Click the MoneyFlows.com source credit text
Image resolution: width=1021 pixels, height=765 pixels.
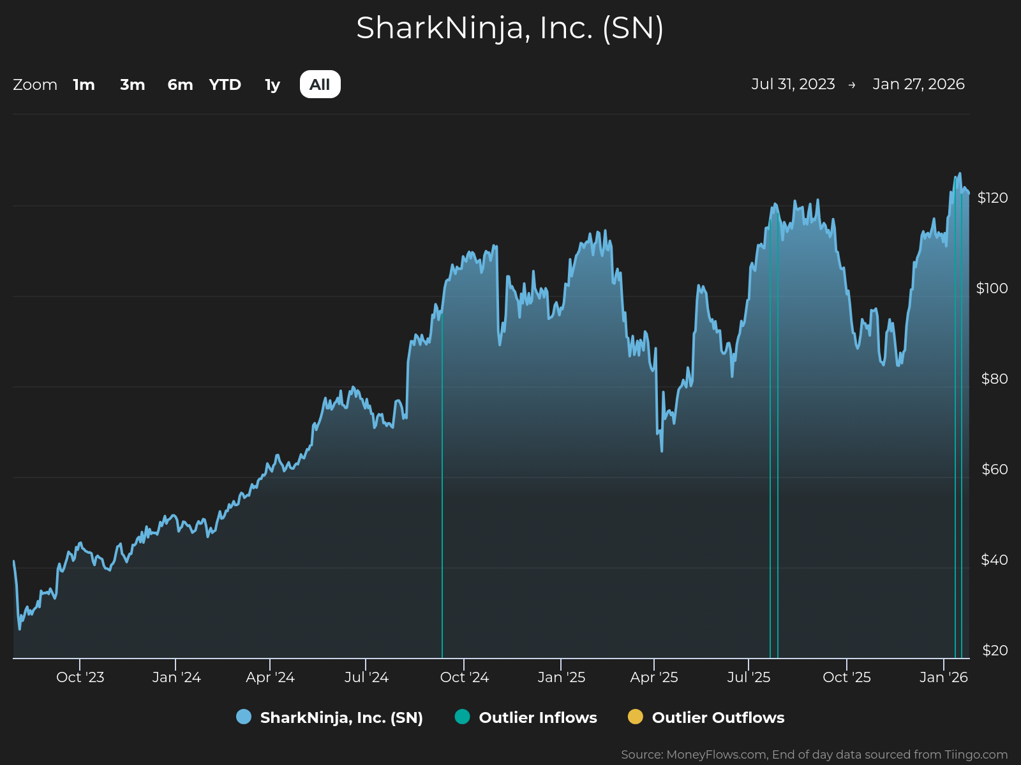(x=814, y=755)
